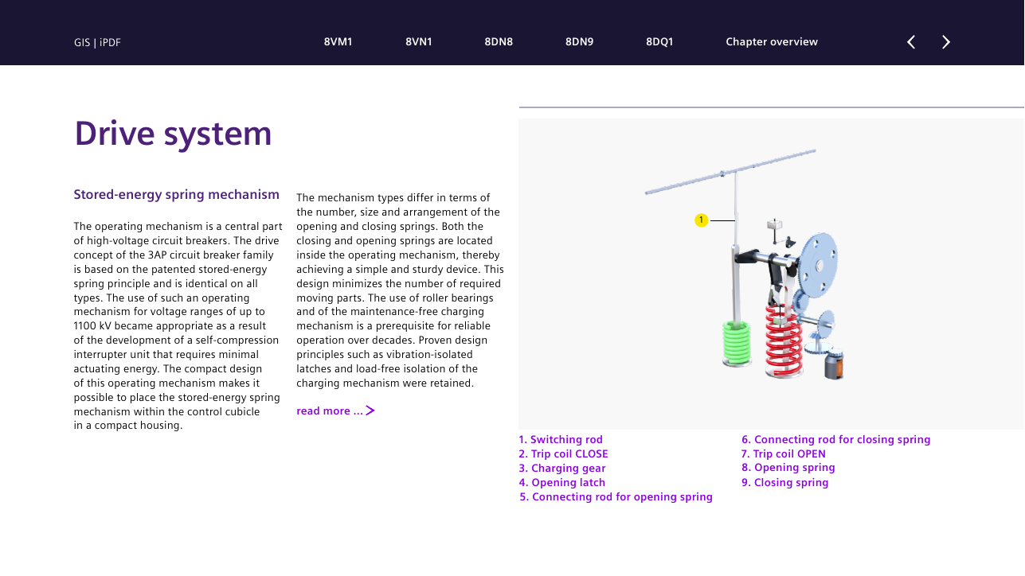The height and width of the screenshot is (576, 1025).
Task: Select 6. Connecting rod for closing spring
Action: pos(836,439)
